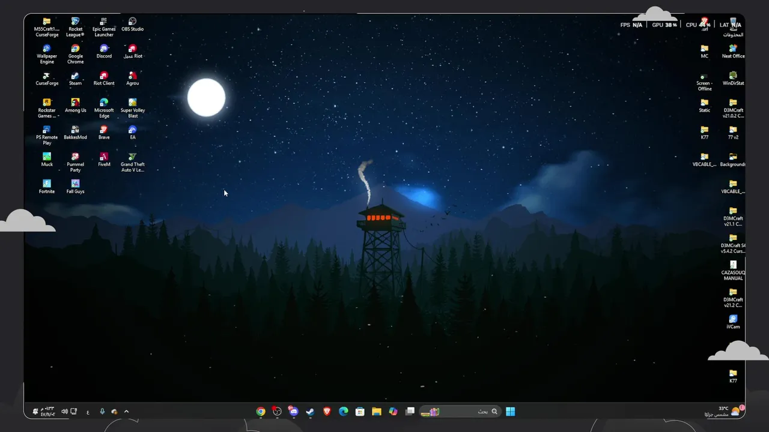Select the D3MCraft v21.1 folder

pyautogui.click(x=733, y=217)
